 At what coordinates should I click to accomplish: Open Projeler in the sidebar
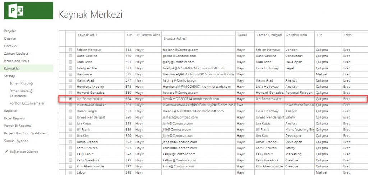pos(10,31)
